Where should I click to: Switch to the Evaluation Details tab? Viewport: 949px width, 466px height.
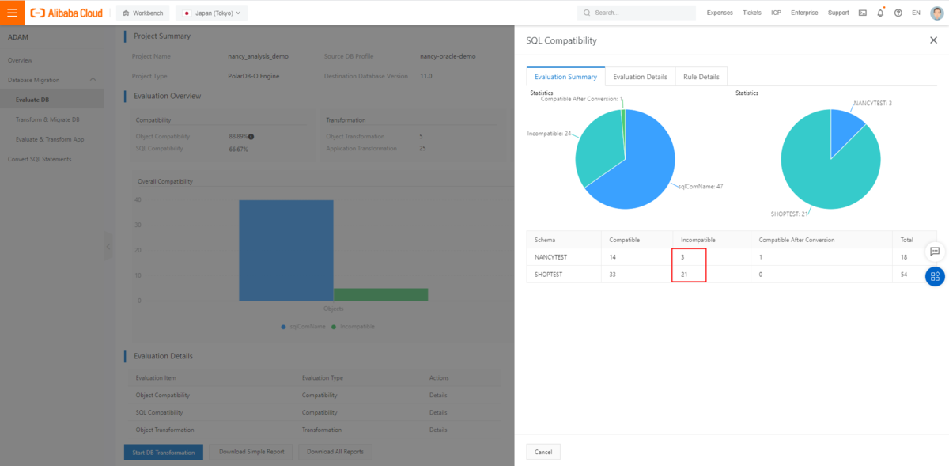tap(640, 77)
